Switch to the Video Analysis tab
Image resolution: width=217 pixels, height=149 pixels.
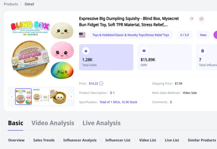[x=53, y=123]
